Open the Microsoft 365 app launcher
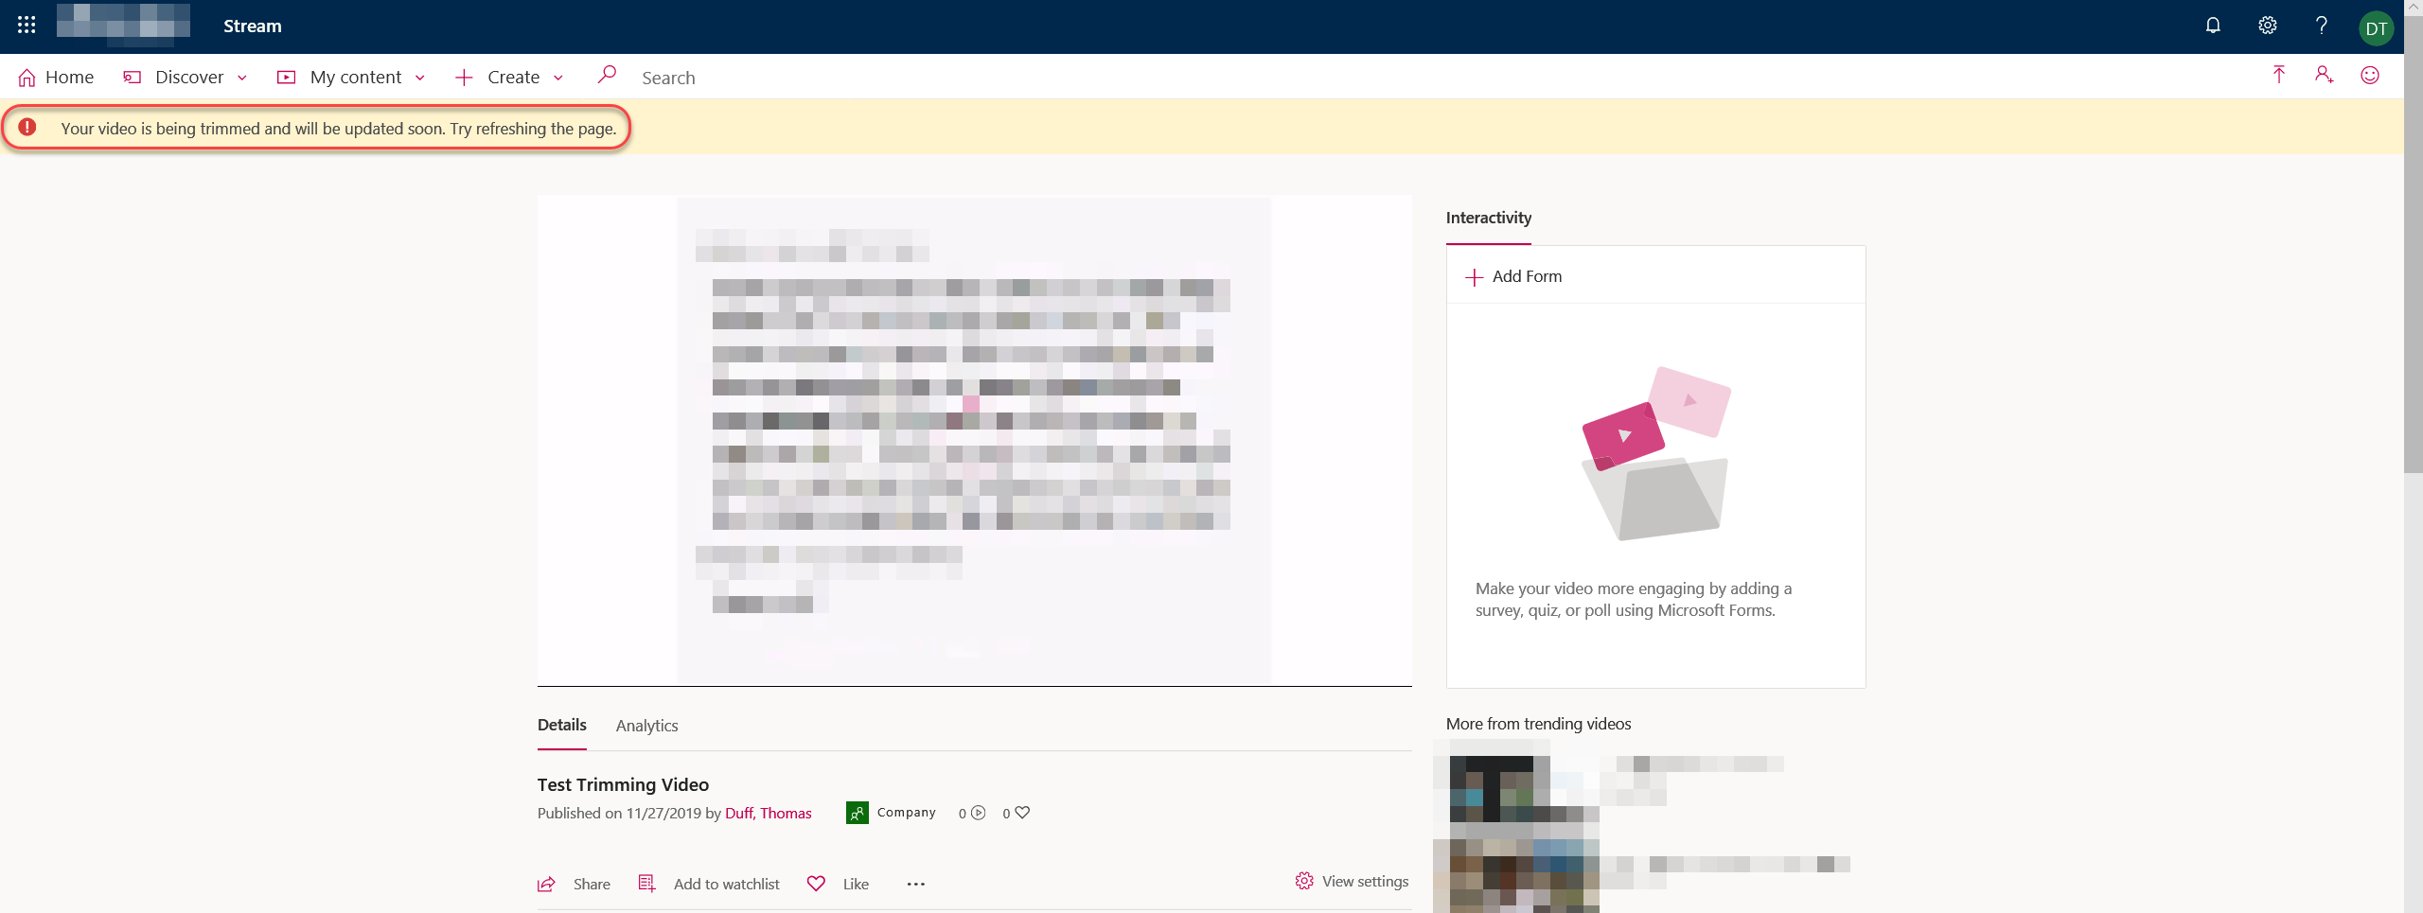Screen dimensions: 2423x913 (26, 26)
